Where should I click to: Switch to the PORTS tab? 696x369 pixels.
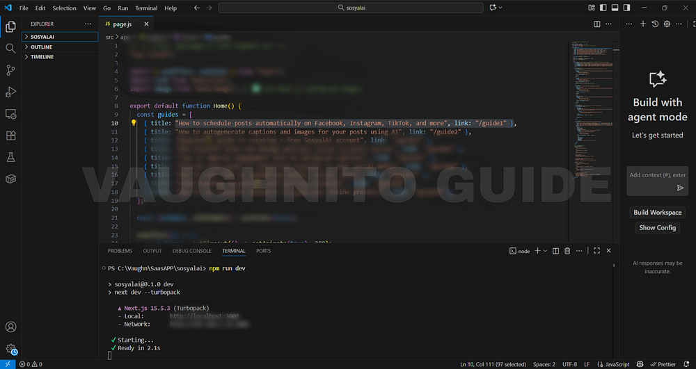click(263, 251)
